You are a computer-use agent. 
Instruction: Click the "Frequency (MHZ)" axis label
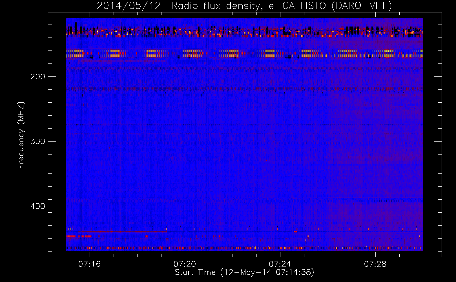tap(21, 135)
